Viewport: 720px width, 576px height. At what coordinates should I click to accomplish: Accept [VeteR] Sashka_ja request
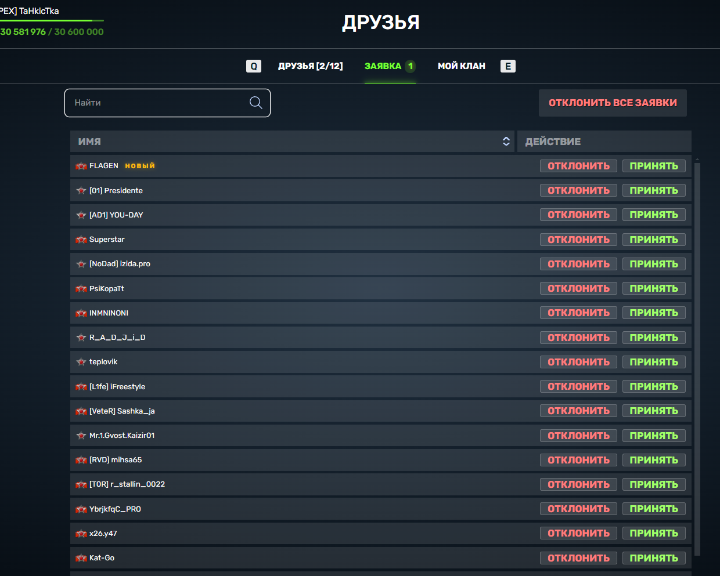[654, 411]
